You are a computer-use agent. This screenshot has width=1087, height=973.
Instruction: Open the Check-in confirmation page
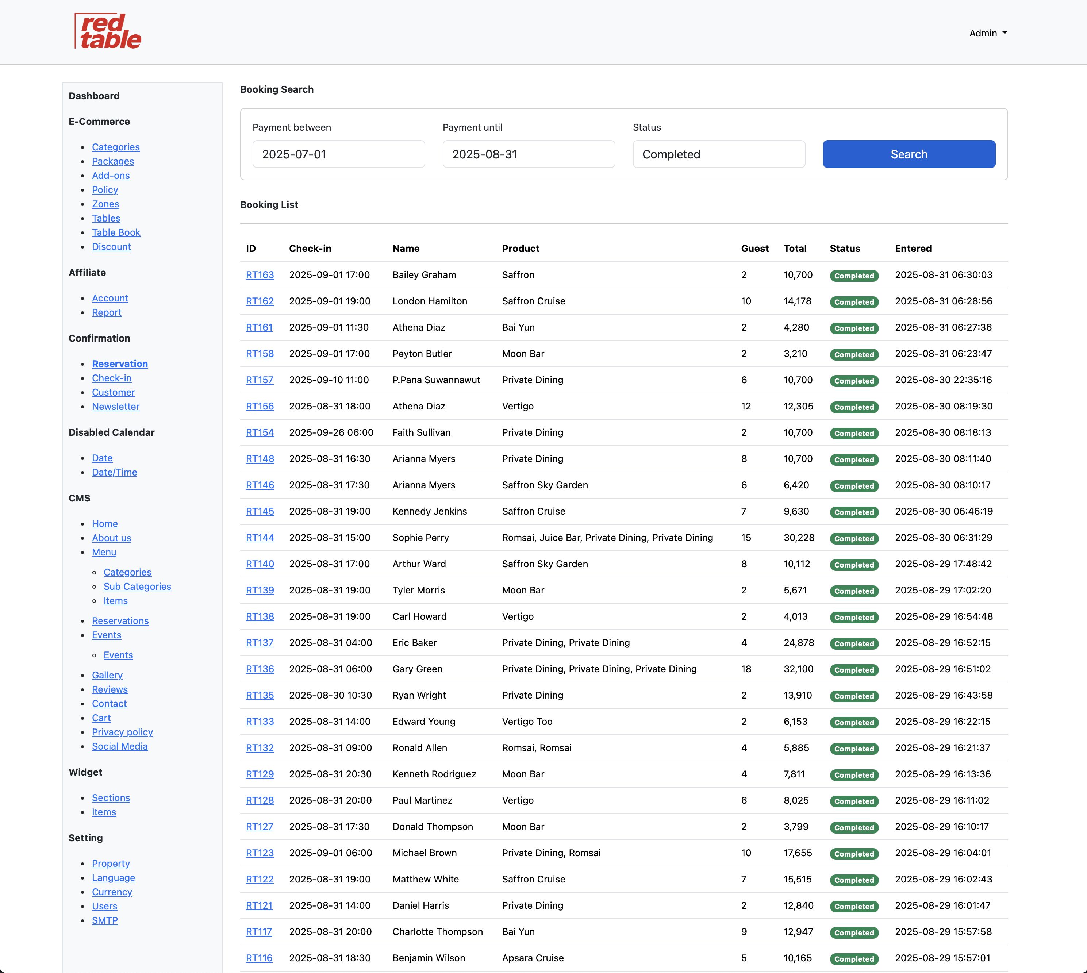tap(111, 378)
